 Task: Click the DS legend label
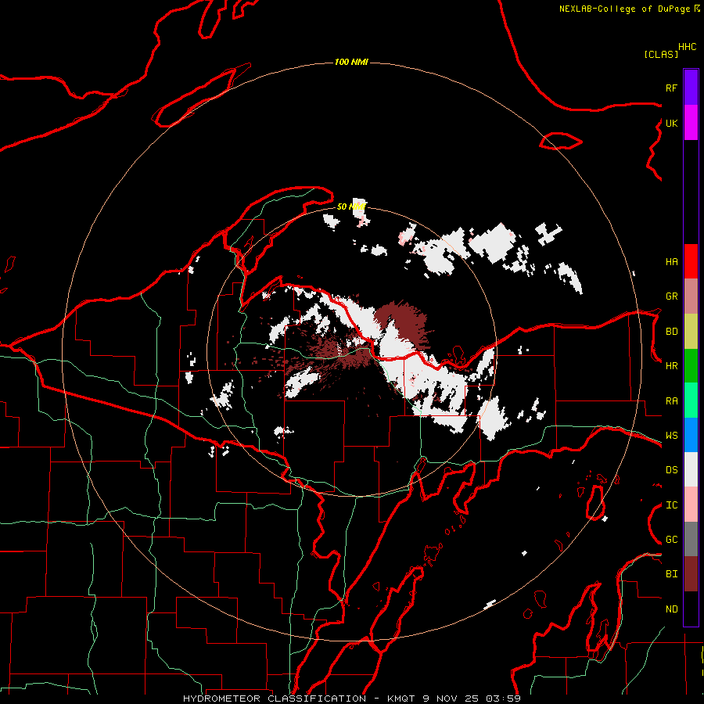(x=671, y=469)
